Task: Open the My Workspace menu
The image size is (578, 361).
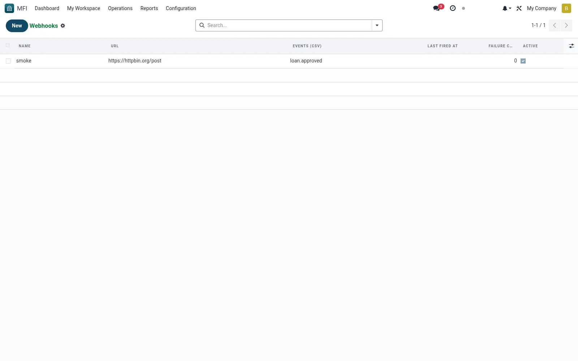Action: [83, 8]
